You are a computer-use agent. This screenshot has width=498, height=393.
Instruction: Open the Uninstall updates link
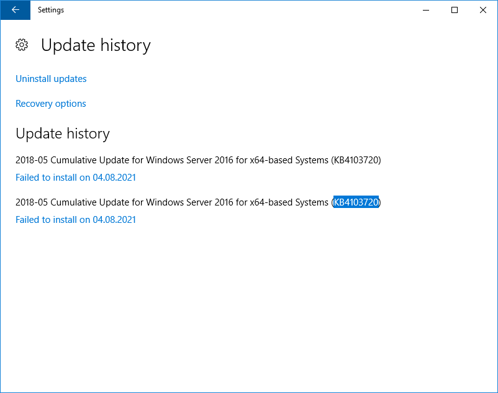pyautogui.click(x=51, y=79)
